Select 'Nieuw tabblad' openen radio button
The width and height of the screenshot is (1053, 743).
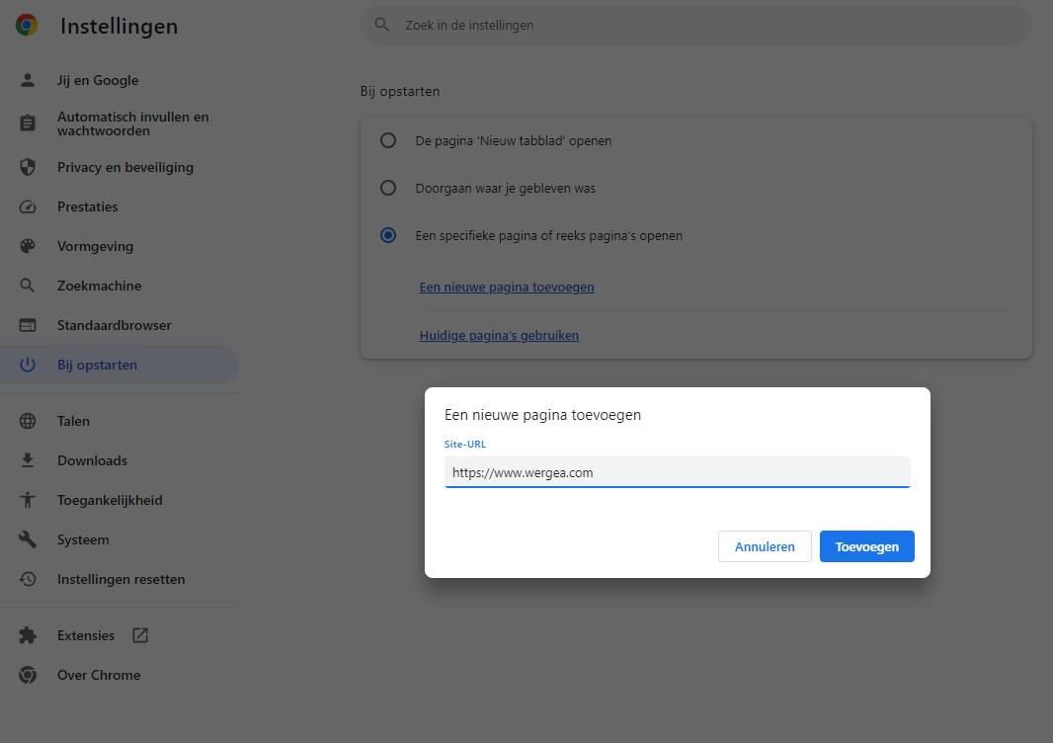click(x=388, y=141)
